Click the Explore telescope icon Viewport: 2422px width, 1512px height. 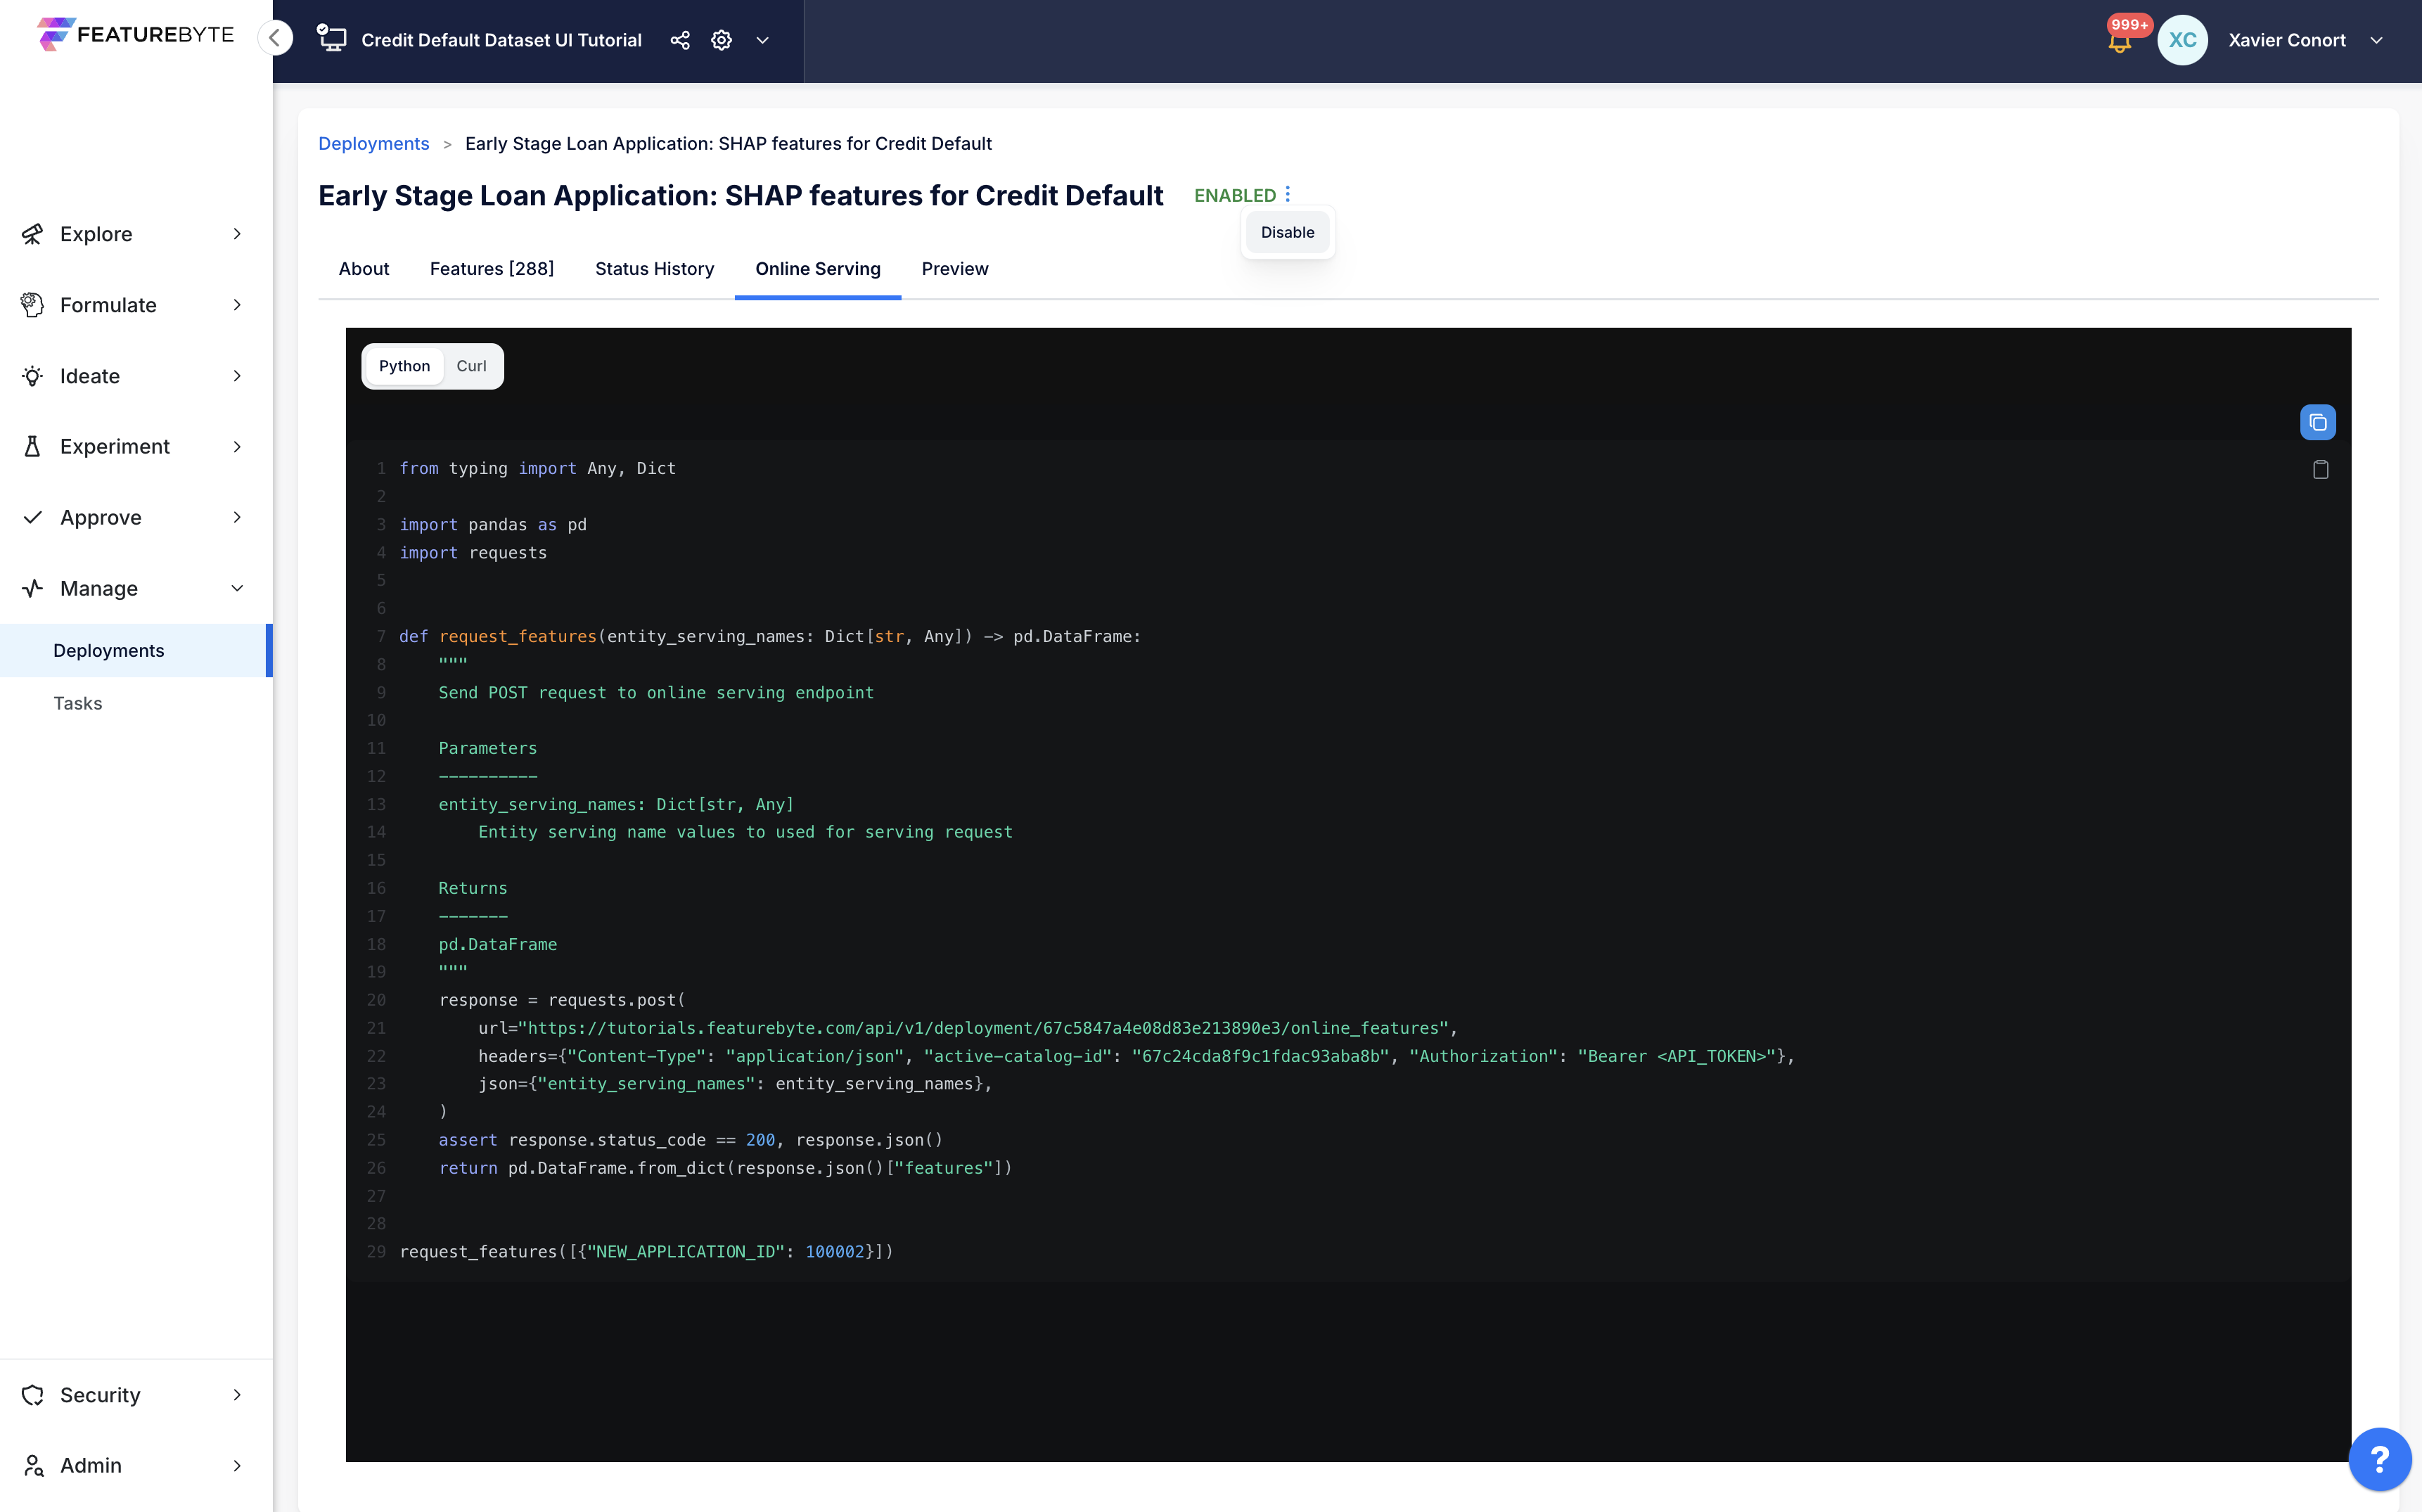point(33,234)
